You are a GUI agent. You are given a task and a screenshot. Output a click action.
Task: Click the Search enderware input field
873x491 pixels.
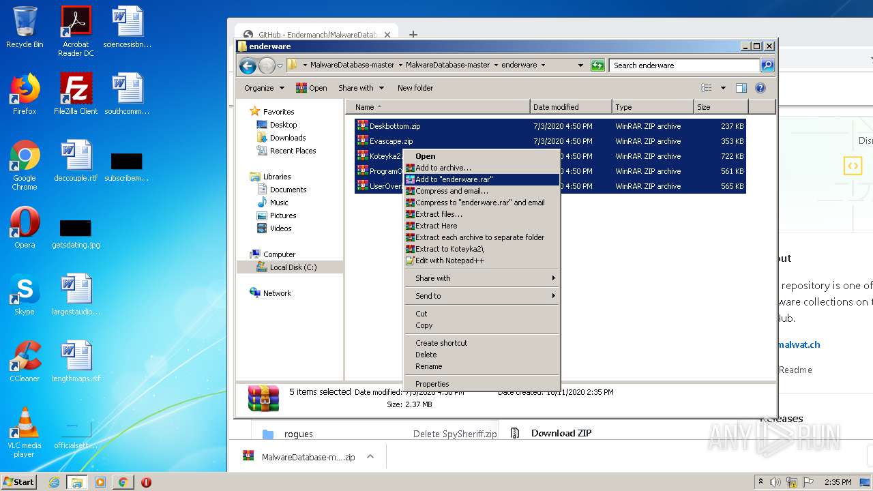(684, 65)
